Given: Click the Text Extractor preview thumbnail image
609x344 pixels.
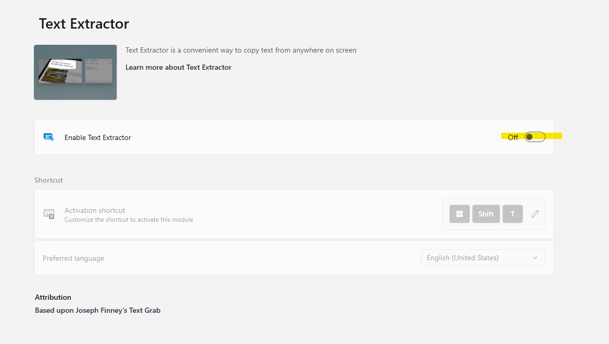Looking at the screenshot, I should tap(75, 72).
